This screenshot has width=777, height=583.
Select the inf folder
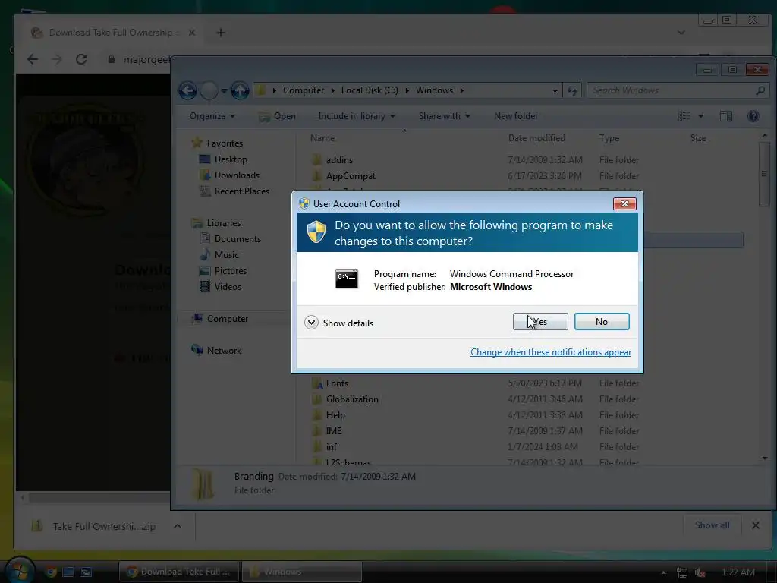point(332,446)
